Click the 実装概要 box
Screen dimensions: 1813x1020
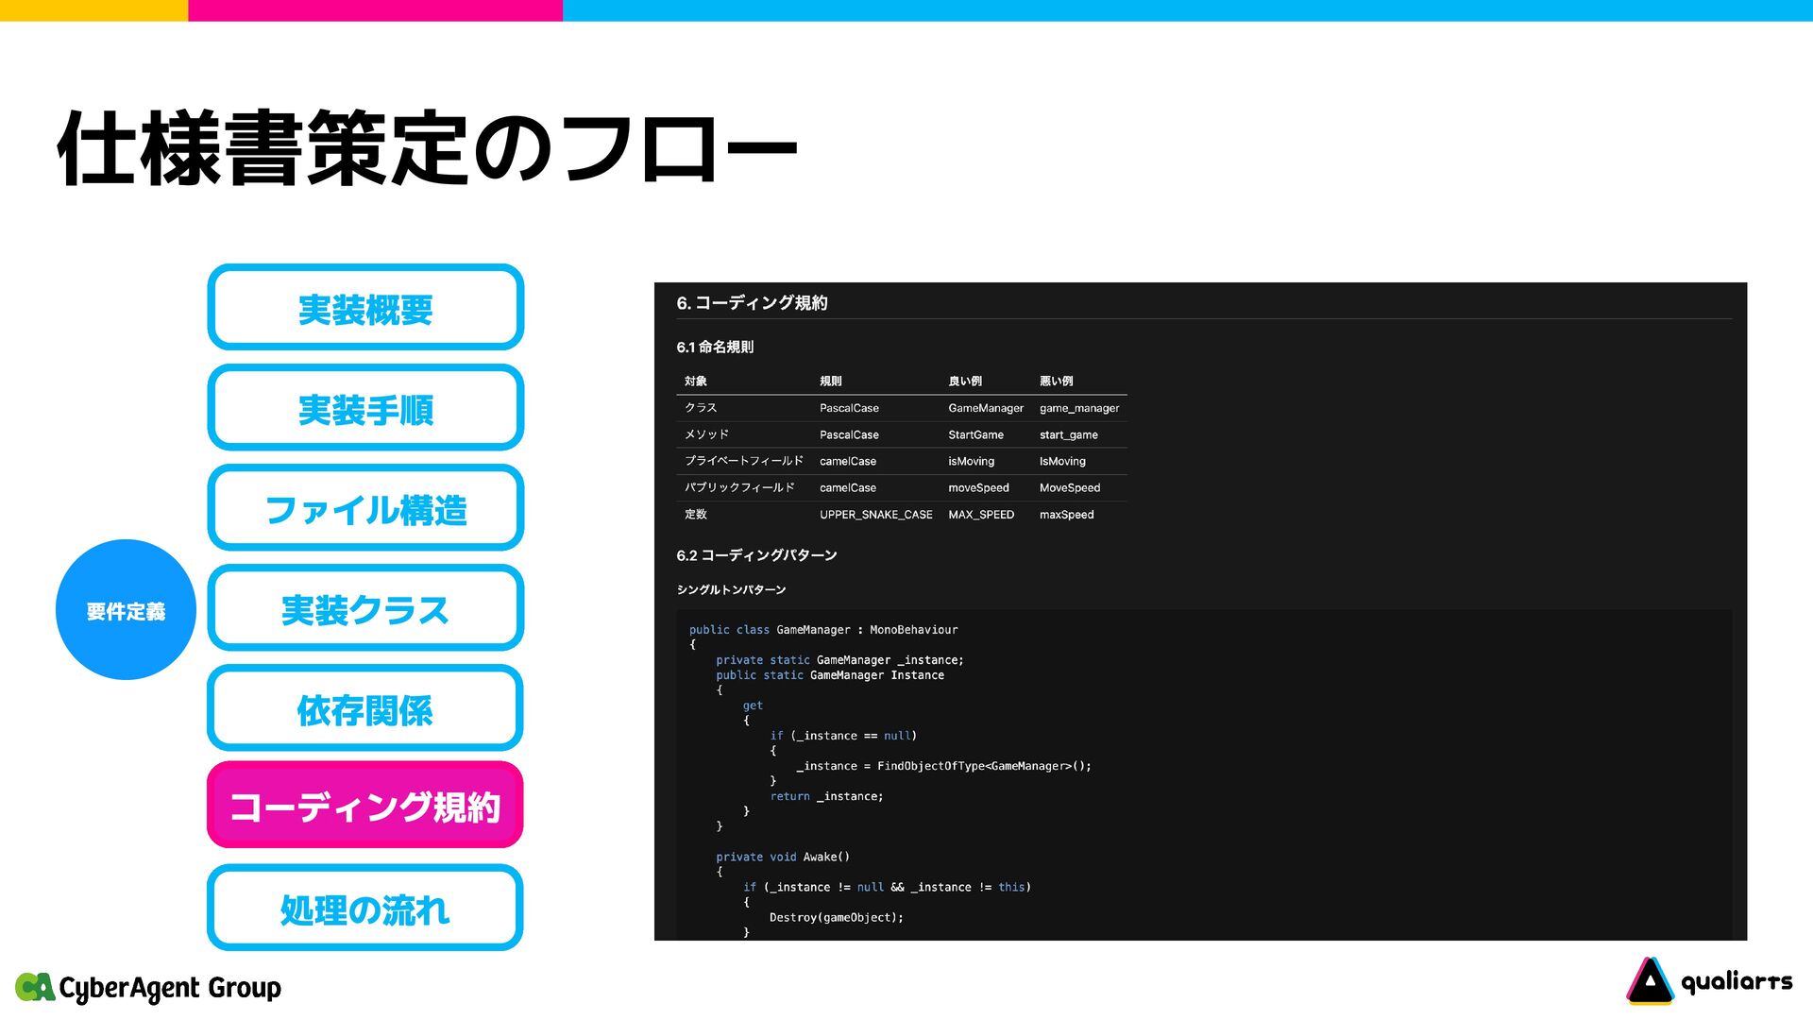click(x=365, y=308)
